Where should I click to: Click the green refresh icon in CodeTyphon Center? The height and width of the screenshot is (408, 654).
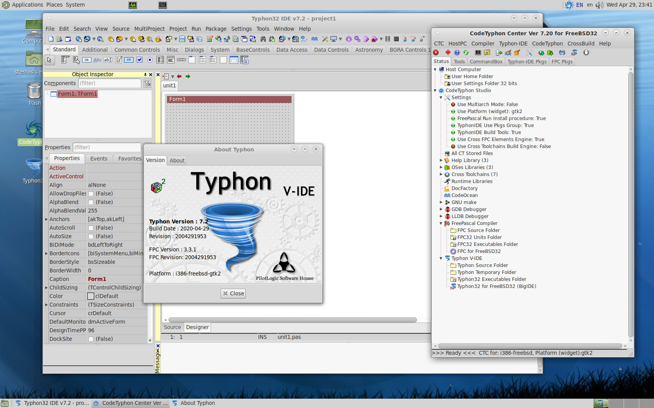pyautogui.click(x=466, y=52)
